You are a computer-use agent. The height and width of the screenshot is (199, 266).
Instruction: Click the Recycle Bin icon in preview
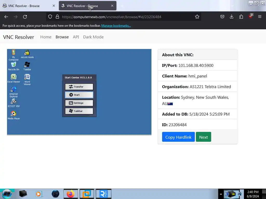(x=14, y=66)
